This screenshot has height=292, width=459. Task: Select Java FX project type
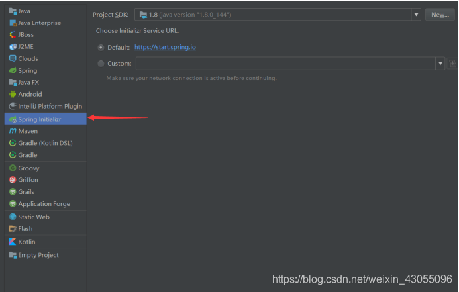[x=46, y=83]
